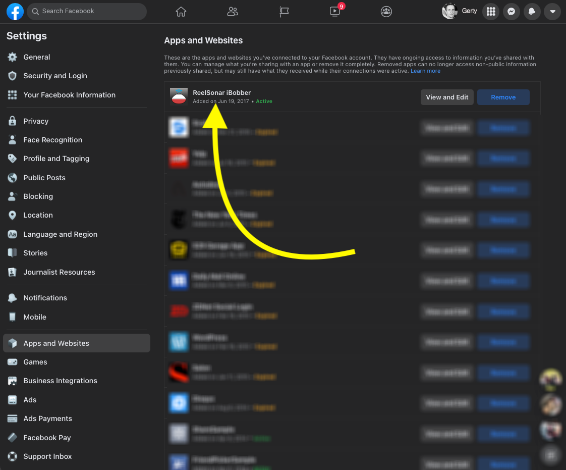
Task: Open Location settings
Action: [77, 215]
